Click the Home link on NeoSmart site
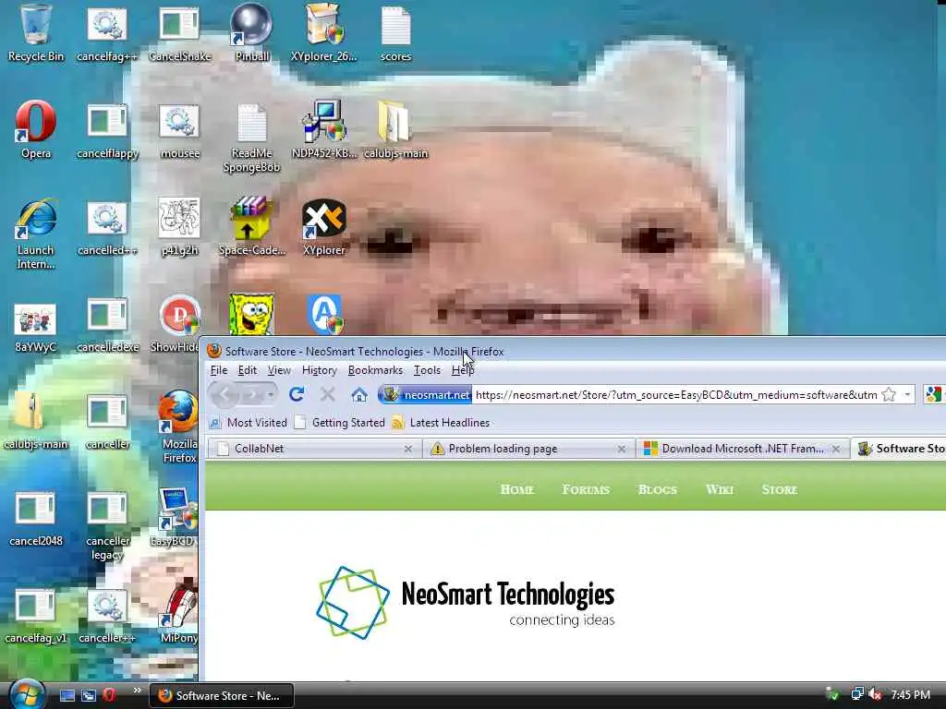 (x=517, y=489)
